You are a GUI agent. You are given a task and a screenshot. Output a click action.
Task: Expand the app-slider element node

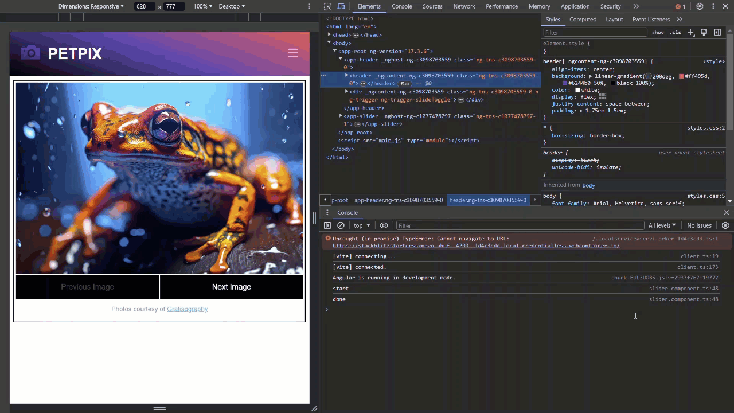[x=341, y=116]
